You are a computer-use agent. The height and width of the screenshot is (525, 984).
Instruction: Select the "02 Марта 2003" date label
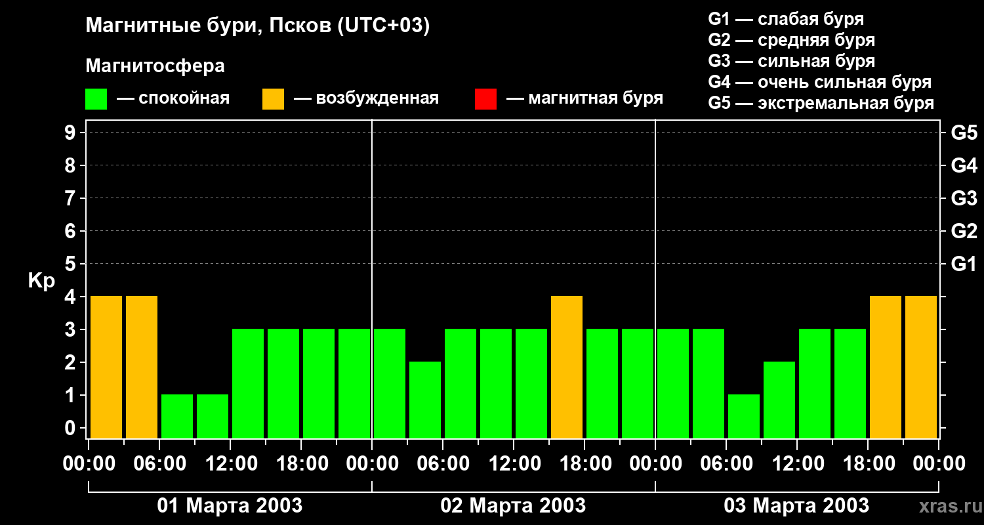tap(513, 505)
